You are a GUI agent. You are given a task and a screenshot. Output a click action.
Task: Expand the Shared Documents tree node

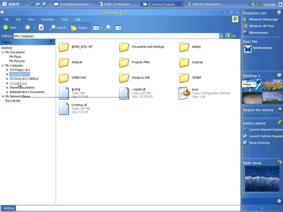pyautogui.click(x=7, y=88)
